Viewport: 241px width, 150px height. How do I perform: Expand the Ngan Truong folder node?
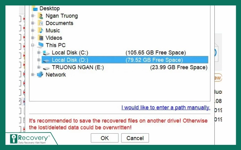(x=33, y=16)
